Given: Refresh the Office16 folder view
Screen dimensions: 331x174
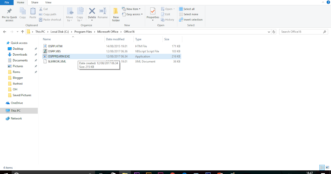Looking at the screenshot, I should pyautogui.click(x=274, y=31).
